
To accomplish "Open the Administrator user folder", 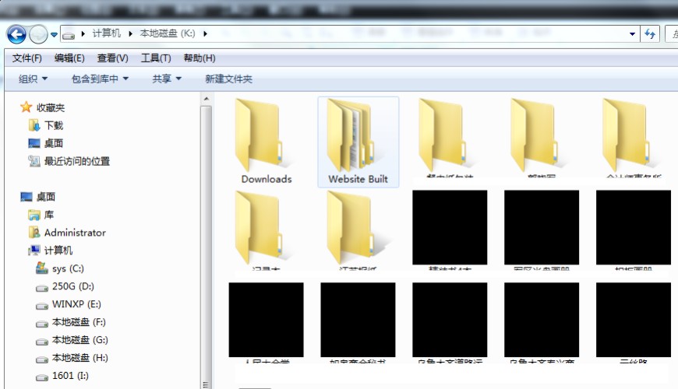I will click(67, 233).
